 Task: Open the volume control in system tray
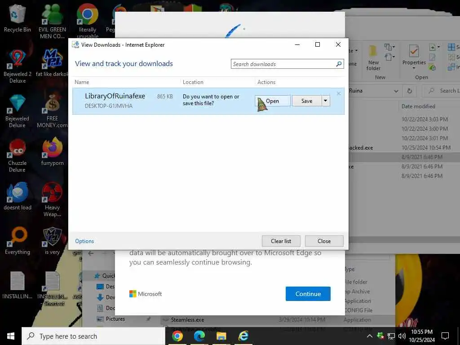[x=402, y=336]
